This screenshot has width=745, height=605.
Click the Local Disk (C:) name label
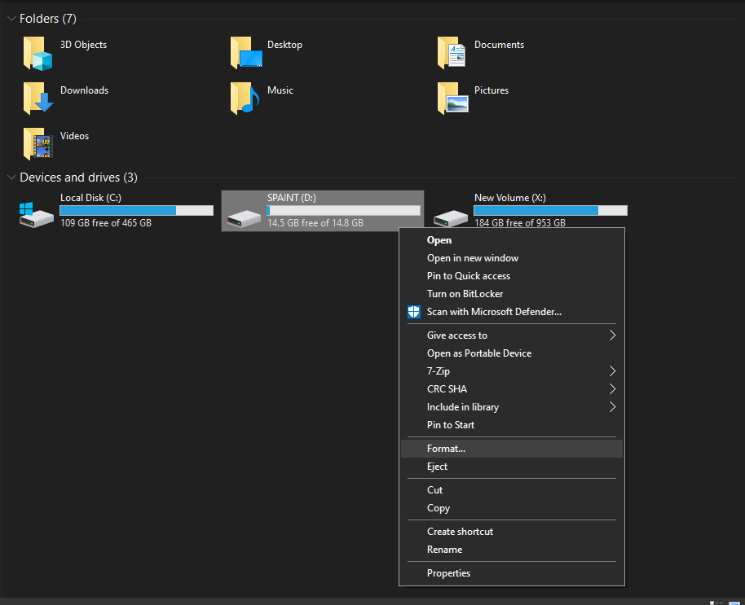90,198
